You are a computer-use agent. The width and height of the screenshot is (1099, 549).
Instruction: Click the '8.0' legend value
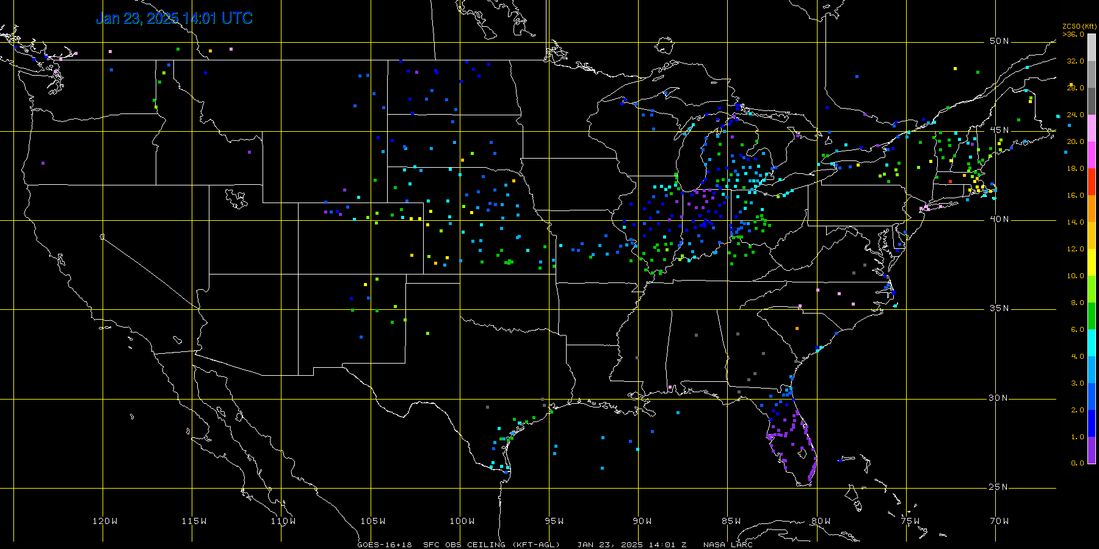[x=1078, y=303]
